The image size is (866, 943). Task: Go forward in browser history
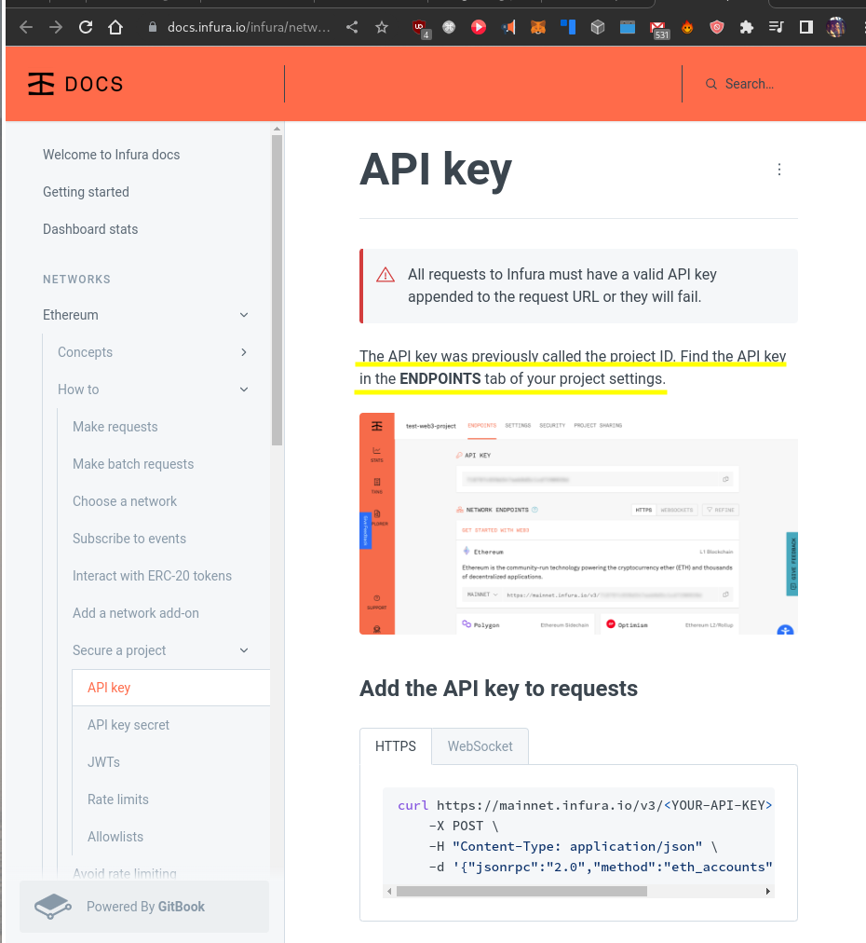coord(56,27)
